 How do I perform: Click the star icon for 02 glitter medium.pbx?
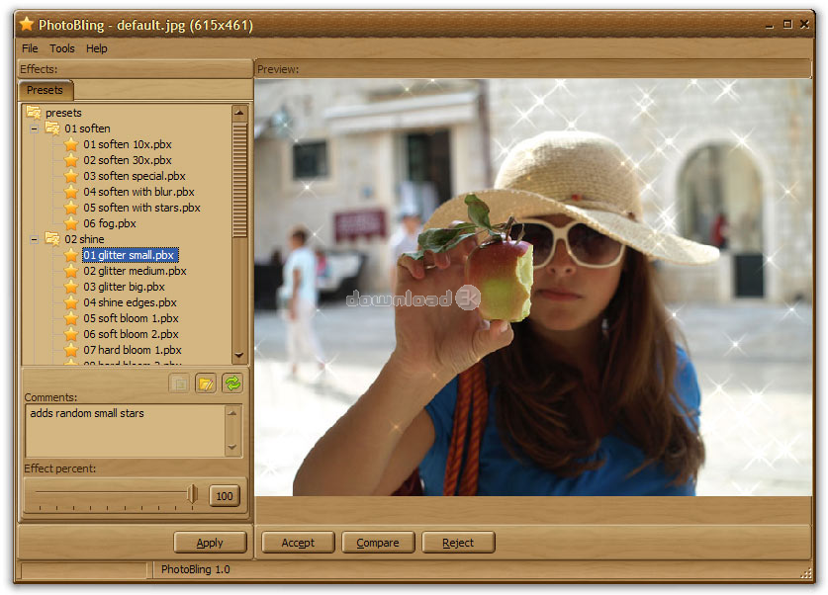pyautogui.click(x=71, y=271)
